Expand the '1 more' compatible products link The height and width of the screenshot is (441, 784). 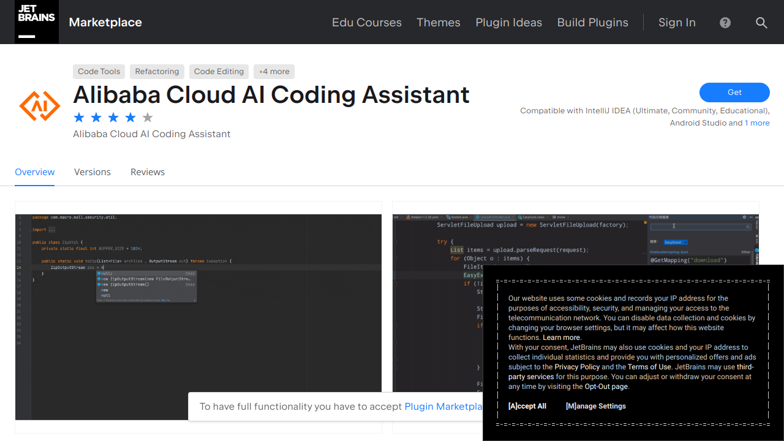coord(757,123)
